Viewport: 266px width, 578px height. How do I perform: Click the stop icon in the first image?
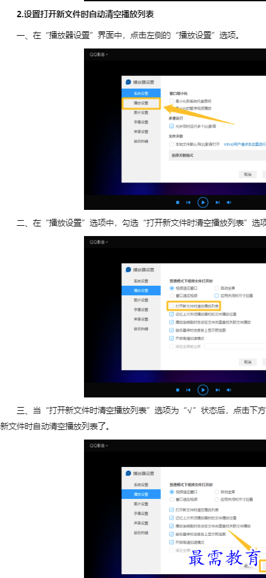tap(178, 202)
